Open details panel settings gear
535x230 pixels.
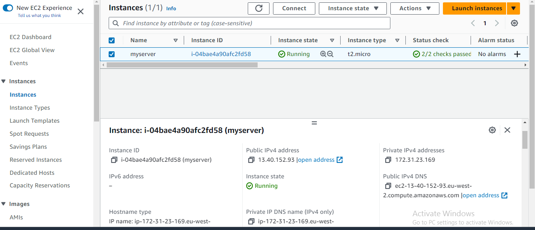pos(492,130)
